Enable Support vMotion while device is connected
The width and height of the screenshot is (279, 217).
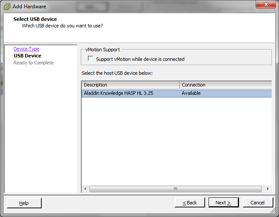pyautogui.click(x=90, y=59)
